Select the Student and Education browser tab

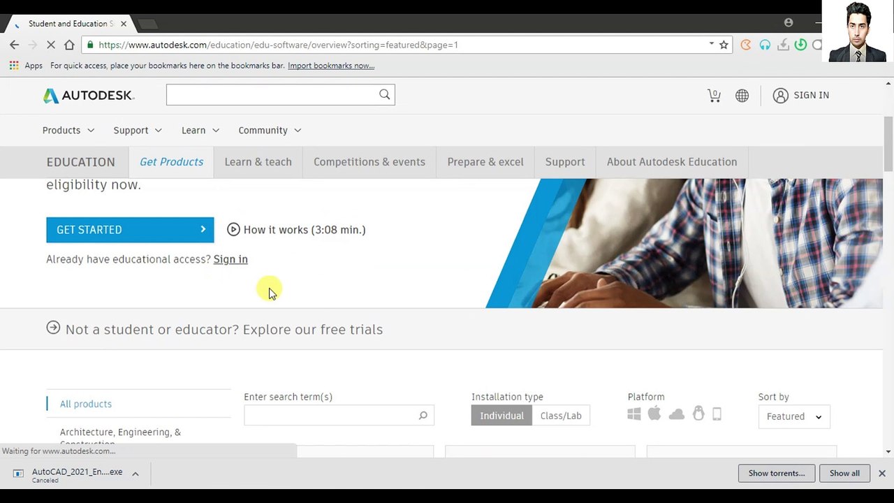(70, 24)
